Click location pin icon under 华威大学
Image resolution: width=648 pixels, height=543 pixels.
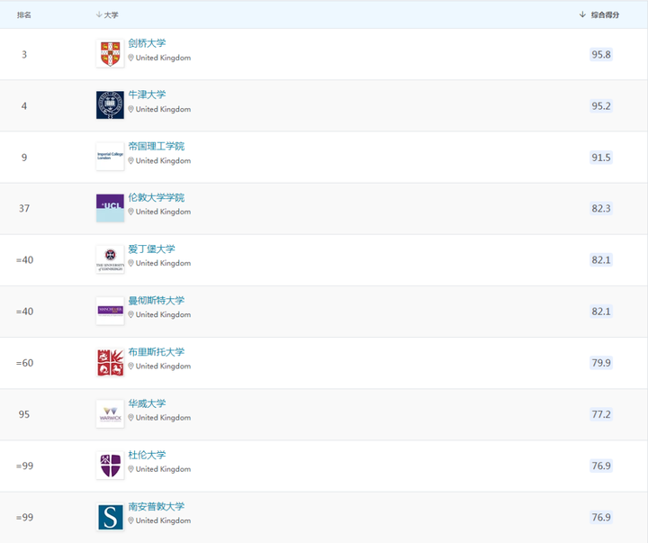131,418
